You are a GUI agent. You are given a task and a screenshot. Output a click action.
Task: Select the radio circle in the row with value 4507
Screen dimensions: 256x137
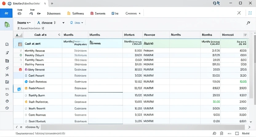click(26, 95)
